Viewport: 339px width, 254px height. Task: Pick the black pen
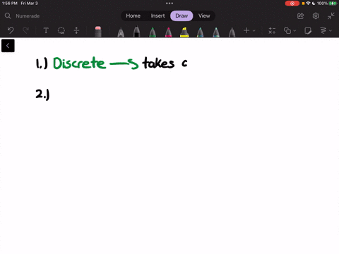(x=136, y=32)
